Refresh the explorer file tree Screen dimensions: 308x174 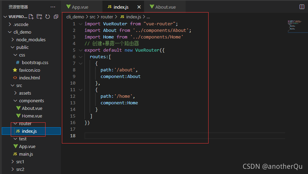click(x=48, y=17)
